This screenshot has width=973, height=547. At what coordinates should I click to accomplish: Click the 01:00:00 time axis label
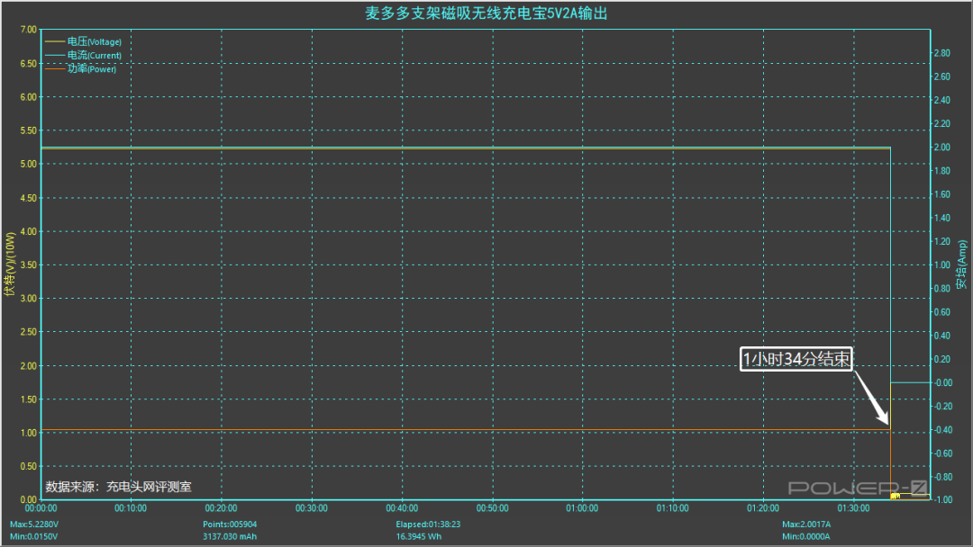pyautogui.click(x=582, y=508)
